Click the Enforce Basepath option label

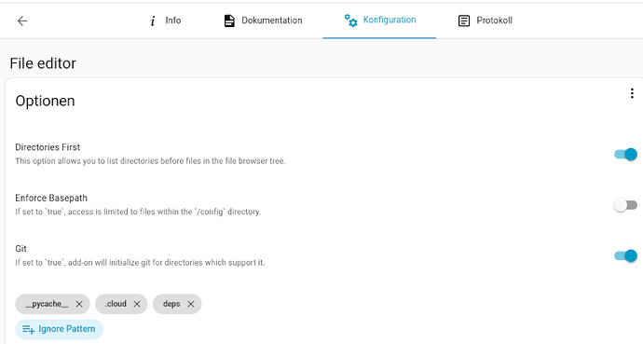pos(51,198)
